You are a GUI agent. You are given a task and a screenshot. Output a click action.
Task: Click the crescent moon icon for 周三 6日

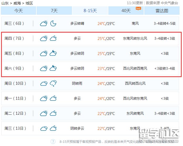[x=53, y=23]
